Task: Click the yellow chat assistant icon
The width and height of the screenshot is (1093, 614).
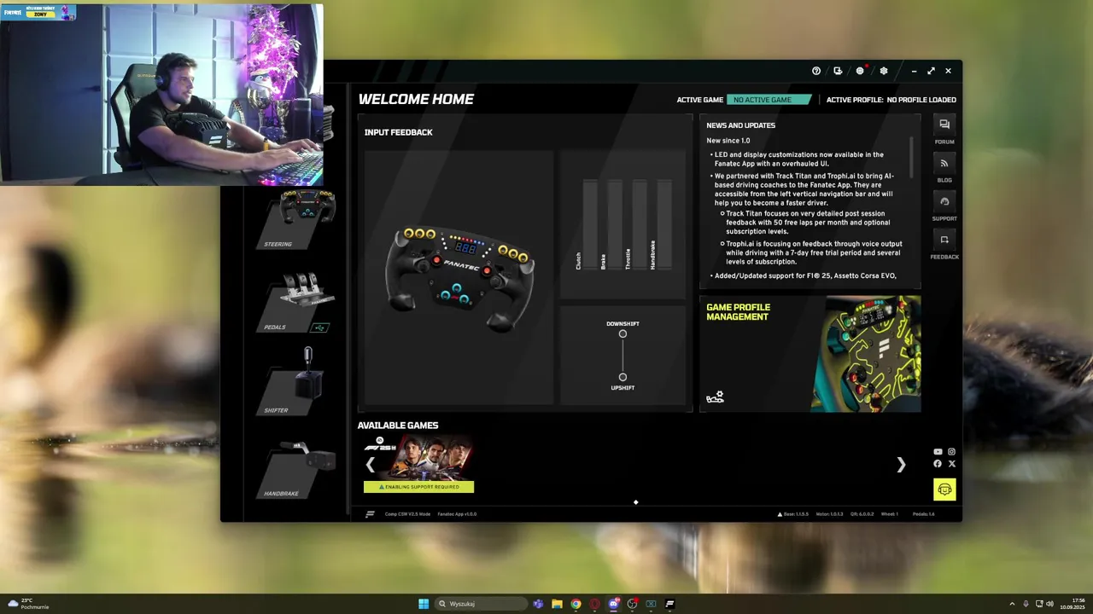Action: [x=944, y=489]
